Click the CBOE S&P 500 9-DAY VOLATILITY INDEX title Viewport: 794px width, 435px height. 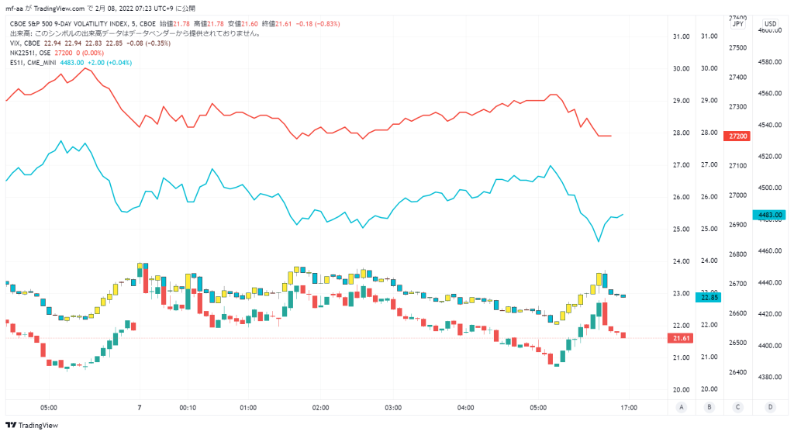[x=82, y=24]
